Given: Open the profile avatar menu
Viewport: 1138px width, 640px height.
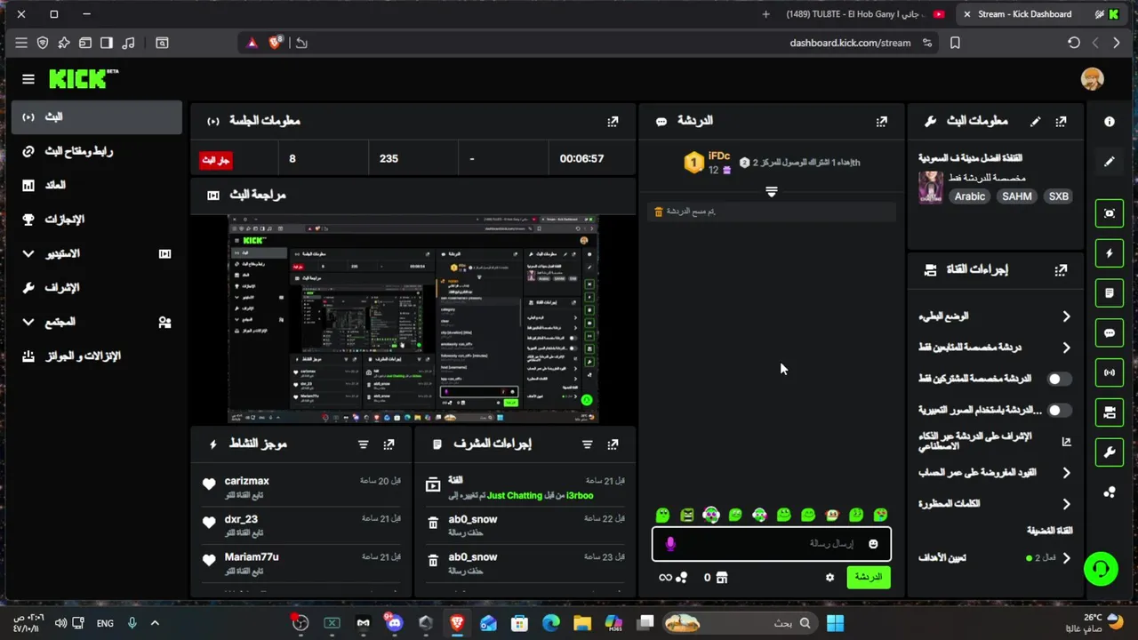Looking at the screenshot, I should tap(1092, 78).
